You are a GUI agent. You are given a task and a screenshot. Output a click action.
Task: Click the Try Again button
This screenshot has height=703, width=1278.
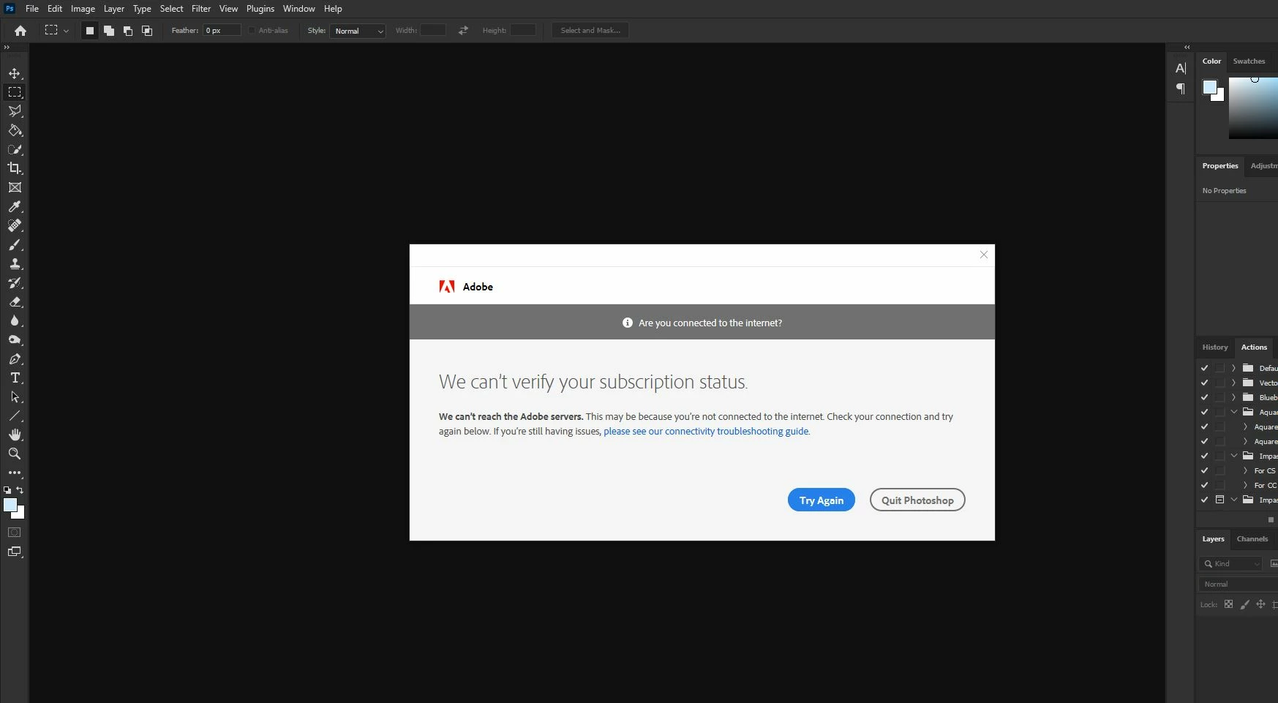822,500
